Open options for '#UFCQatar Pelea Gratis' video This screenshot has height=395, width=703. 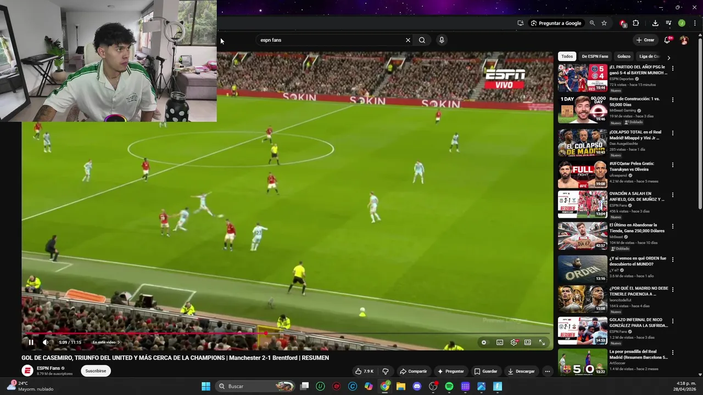click(x=673, y=165)
